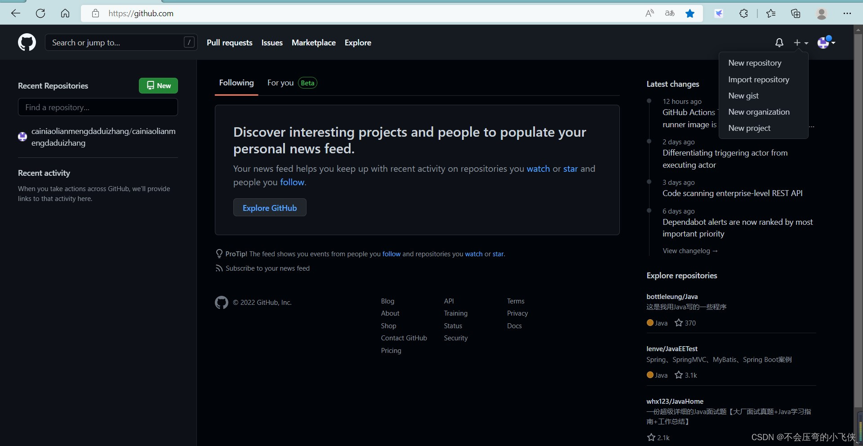This screenshot has height=446, width=863.
Task: Open Issues in header navigation
Action: coord(272,43)
